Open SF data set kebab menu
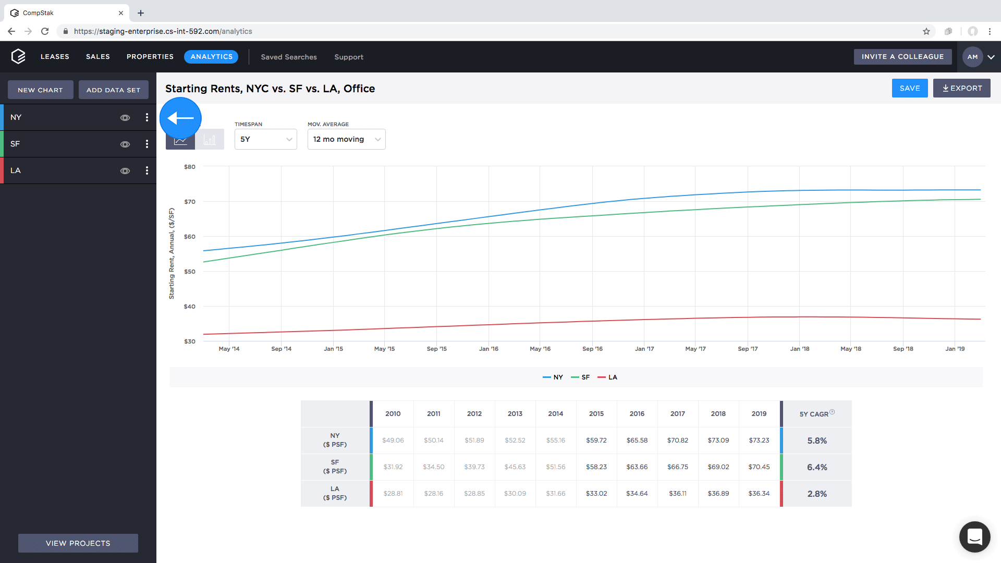The image size is (1001, 563). [x=147, y=144]
